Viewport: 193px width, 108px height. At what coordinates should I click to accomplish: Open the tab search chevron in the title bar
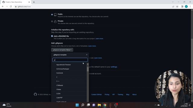pos(173,2)
